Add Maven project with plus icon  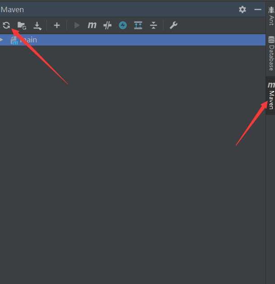57,25
